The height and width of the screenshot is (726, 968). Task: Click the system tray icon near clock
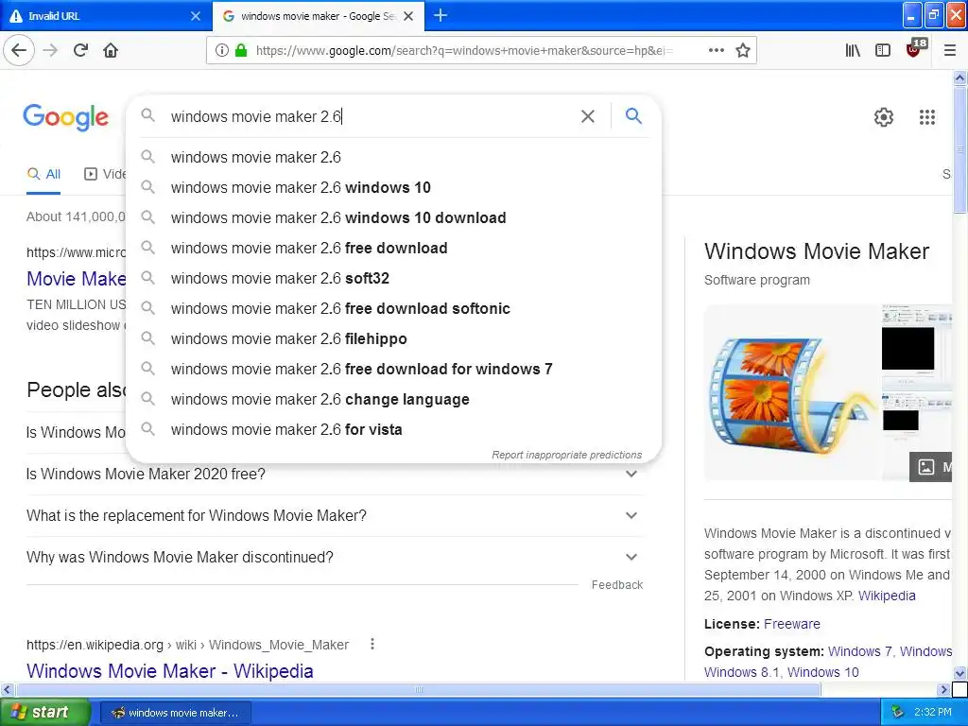tap(898, 712)
